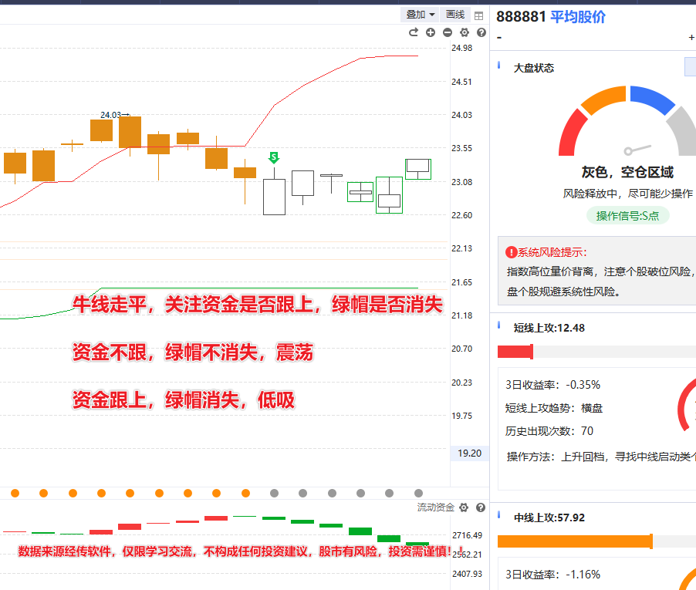Open the 叠加 overlay dropdown
The width and height of the screenshot is (696, 590).
(x=421, y=15)
